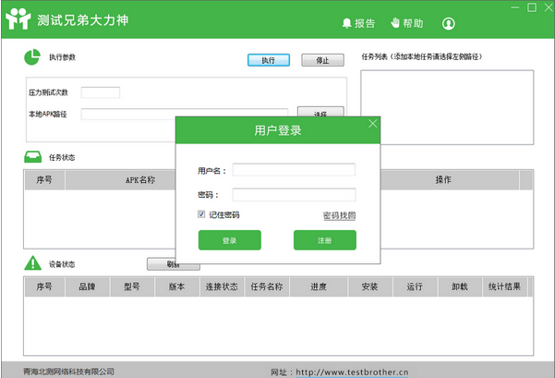Viewport: 555px width, 378px height.
Task: Open 报告 via the bell icon
Action: (x=347, y=23)
